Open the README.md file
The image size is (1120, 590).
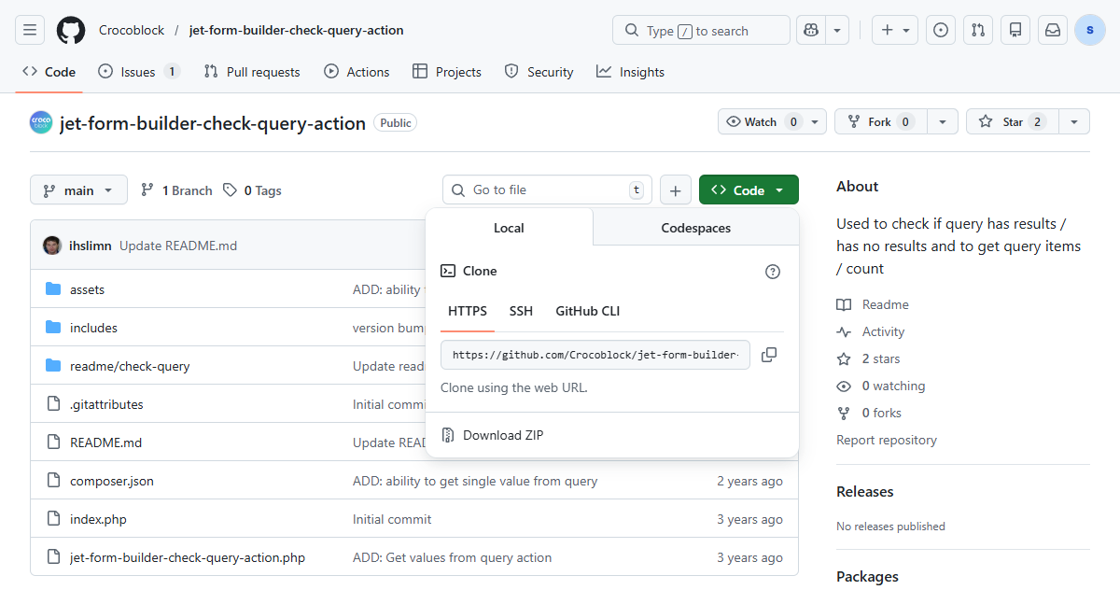click(x=105, y=442)
